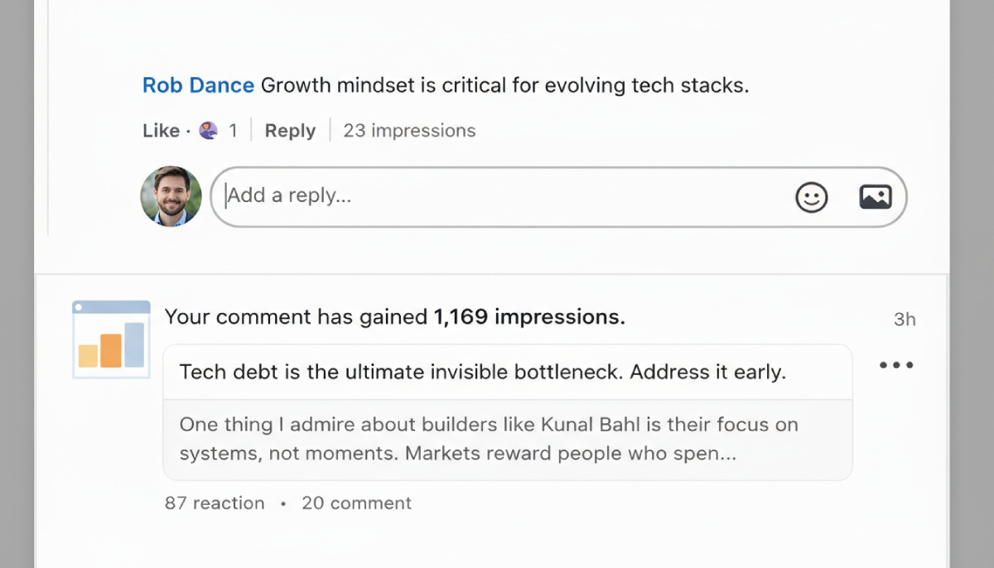Screen dimensions: 994x568
Task: View the reaction count of 1
Action: tap(233, 131)
